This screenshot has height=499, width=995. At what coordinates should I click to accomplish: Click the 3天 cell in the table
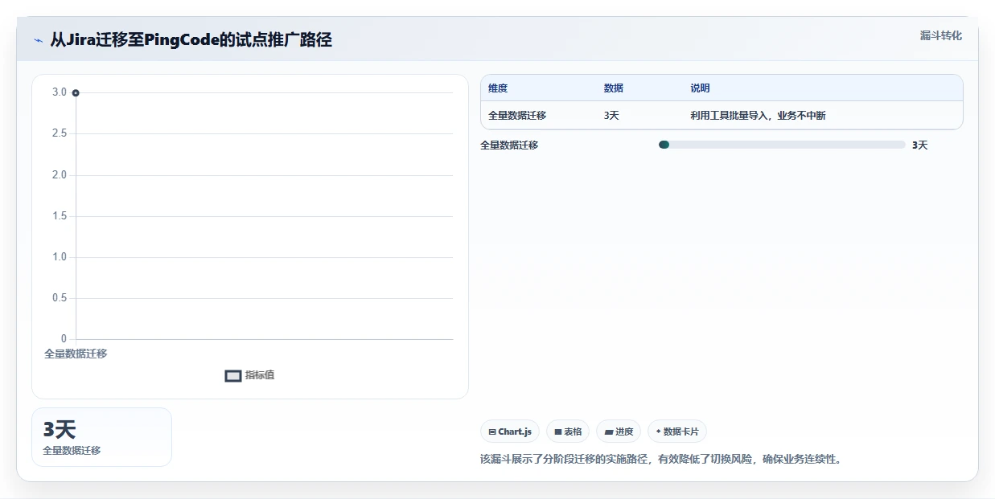(x=611, y=116)
